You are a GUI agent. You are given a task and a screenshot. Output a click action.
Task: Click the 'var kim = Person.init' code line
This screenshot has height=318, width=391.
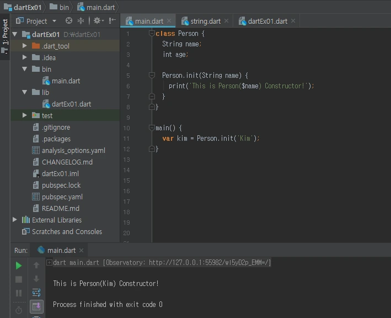point(211,138)
